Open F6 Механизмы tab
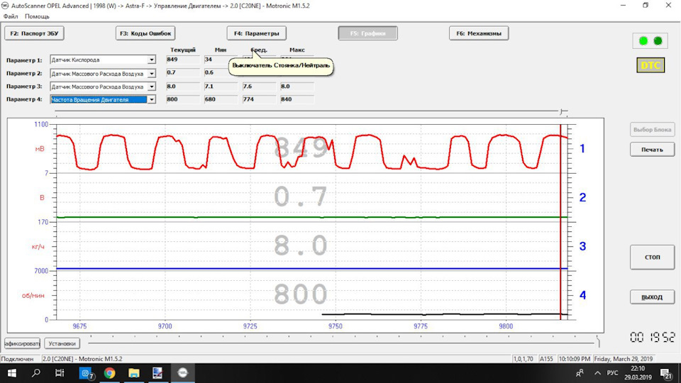Screen dimensions: 681x383 click(479, 33)
